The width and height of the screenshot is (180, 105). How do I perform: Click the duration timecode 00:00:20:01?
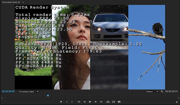coord(172,91)
